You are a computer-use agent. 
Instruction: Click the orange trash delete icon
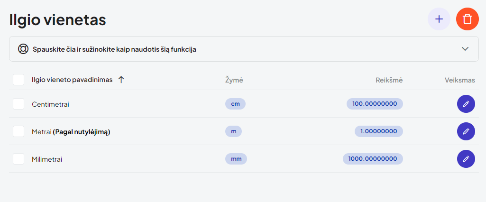pyautogui.click(x=468, y=19)
